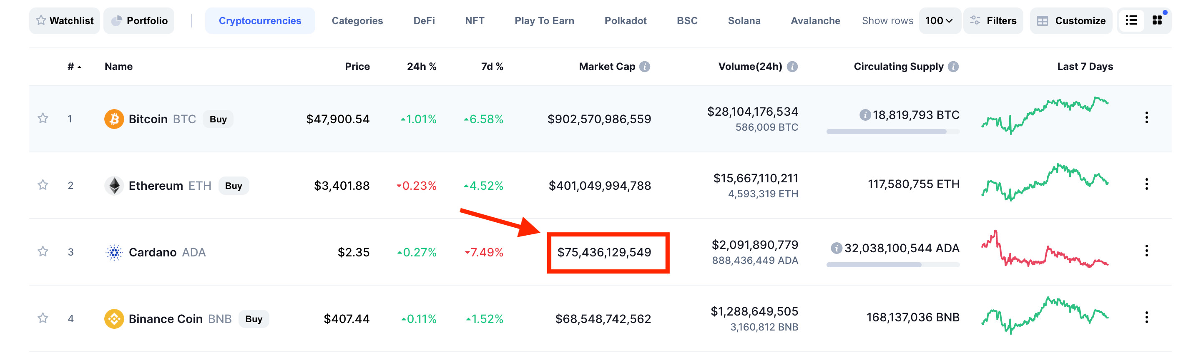Show Volume(24h) info tooltip icon
Image resolution: width=1201 pixels, height=353 pixels.
tap(792, 67)
